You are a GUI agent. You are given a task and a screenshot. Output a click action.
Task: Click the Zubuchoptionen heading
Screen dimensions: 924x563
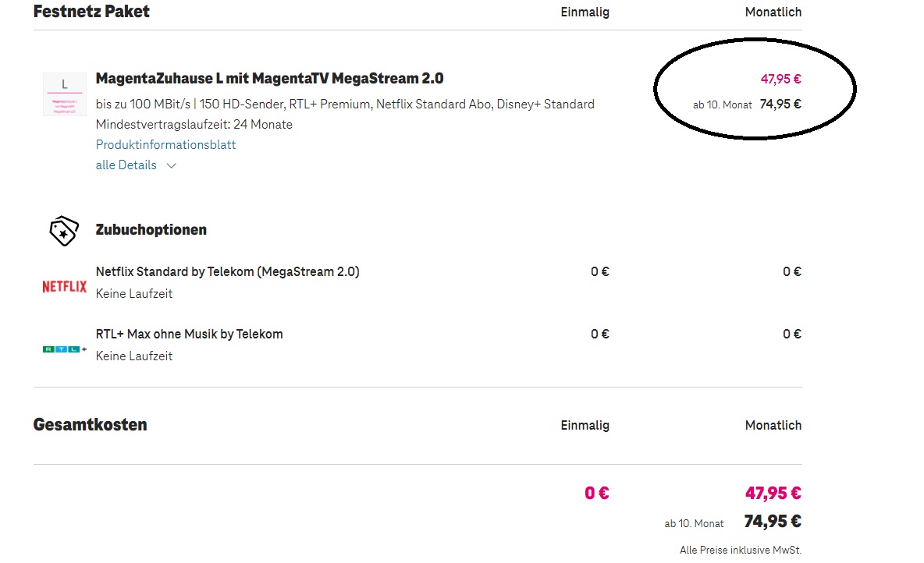click(x=151, y=230)
